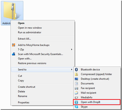This screenshot has height=110, width=122.
Task: Click the Compressed zipped folder icon
Action: 77,74
